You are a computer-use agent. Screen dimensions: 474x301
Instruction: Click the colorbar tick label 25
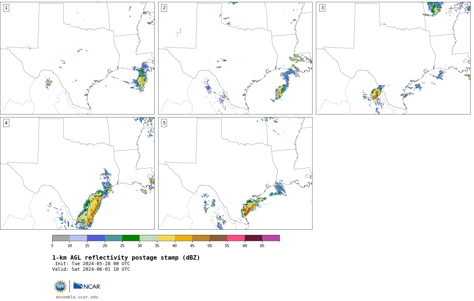coord(122,246)
